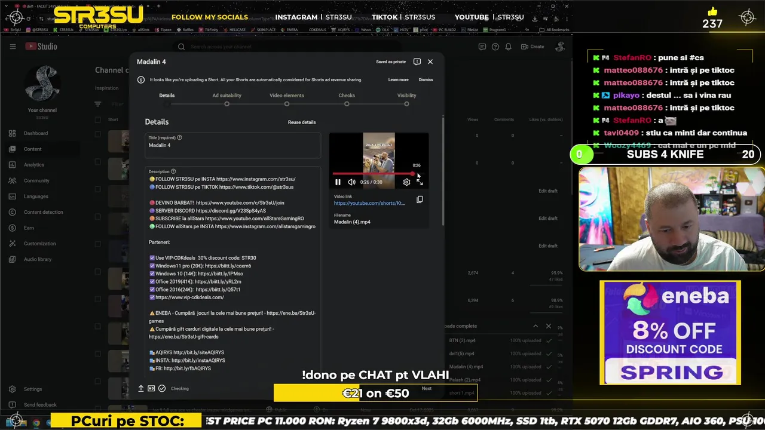Click the Filename text Madalin (4).mp4
The image size is (765, 430).
click(352, 222)
